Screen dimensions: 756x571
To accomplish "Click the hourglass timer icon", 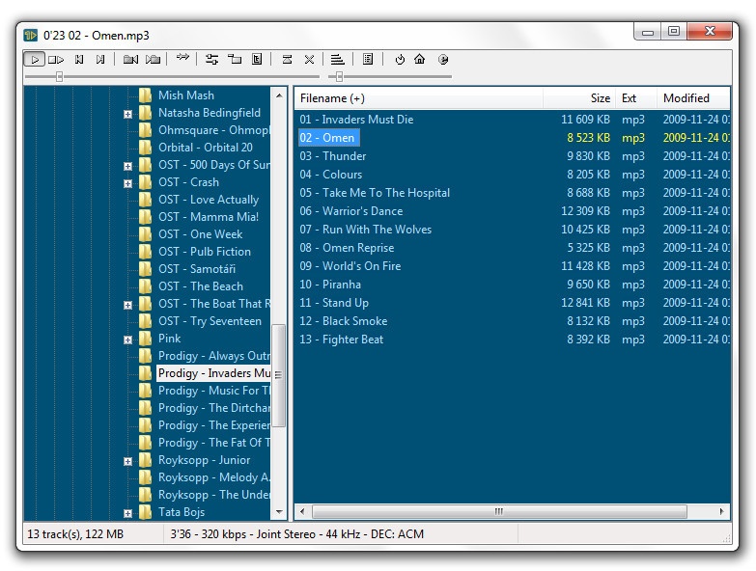I will click(288, 60).
